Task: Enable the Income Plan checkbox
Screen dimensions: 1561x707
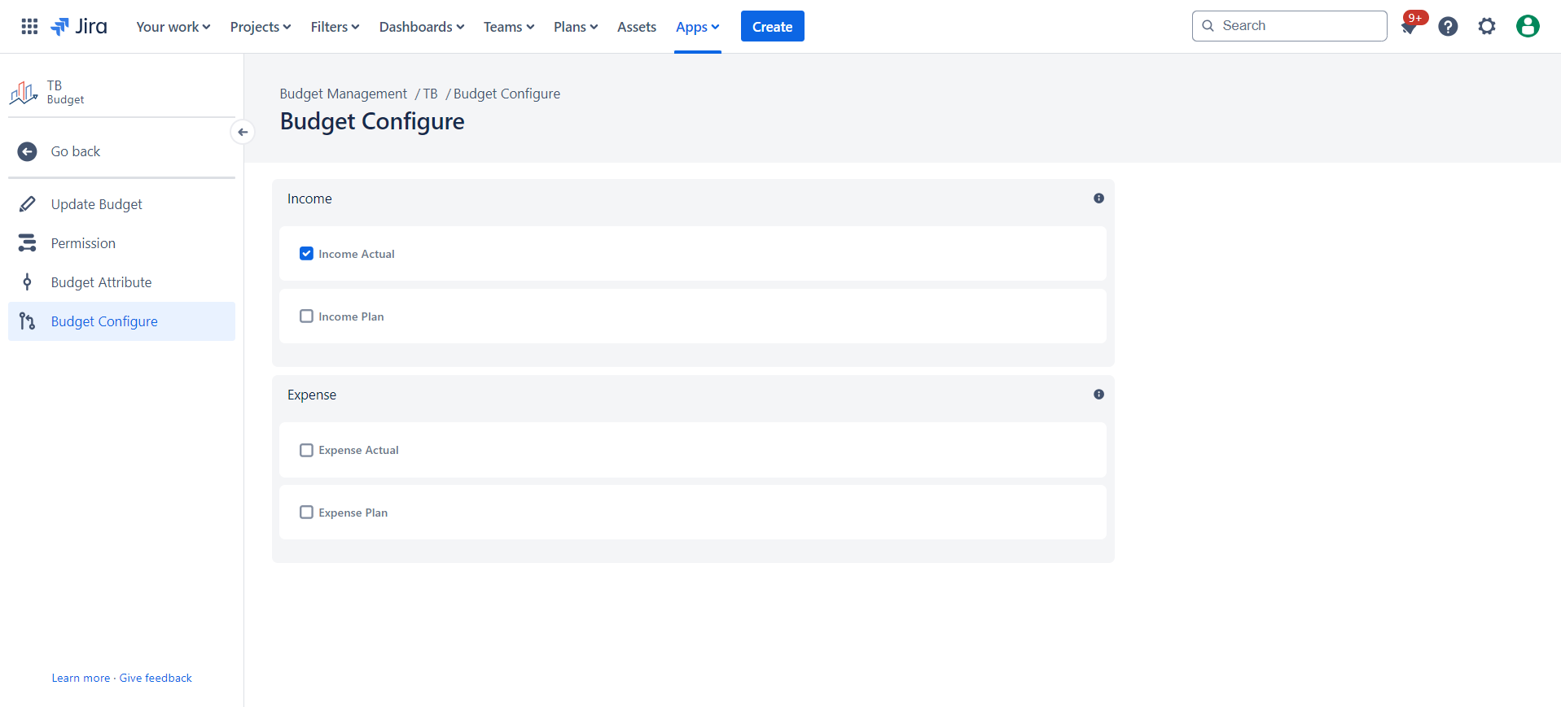Action: pos(306,316)
